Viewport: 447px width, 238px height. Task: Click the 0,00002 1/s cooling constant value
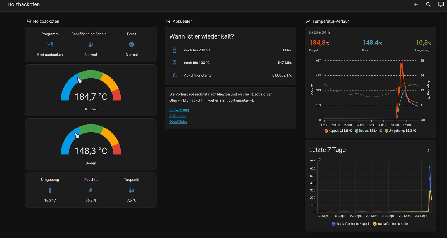tap(282, 76)
